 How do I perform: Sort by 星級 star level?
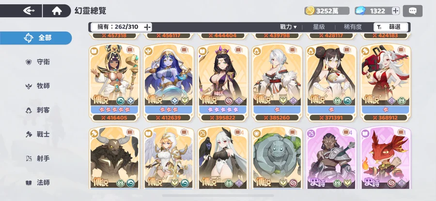click(319, 27)
